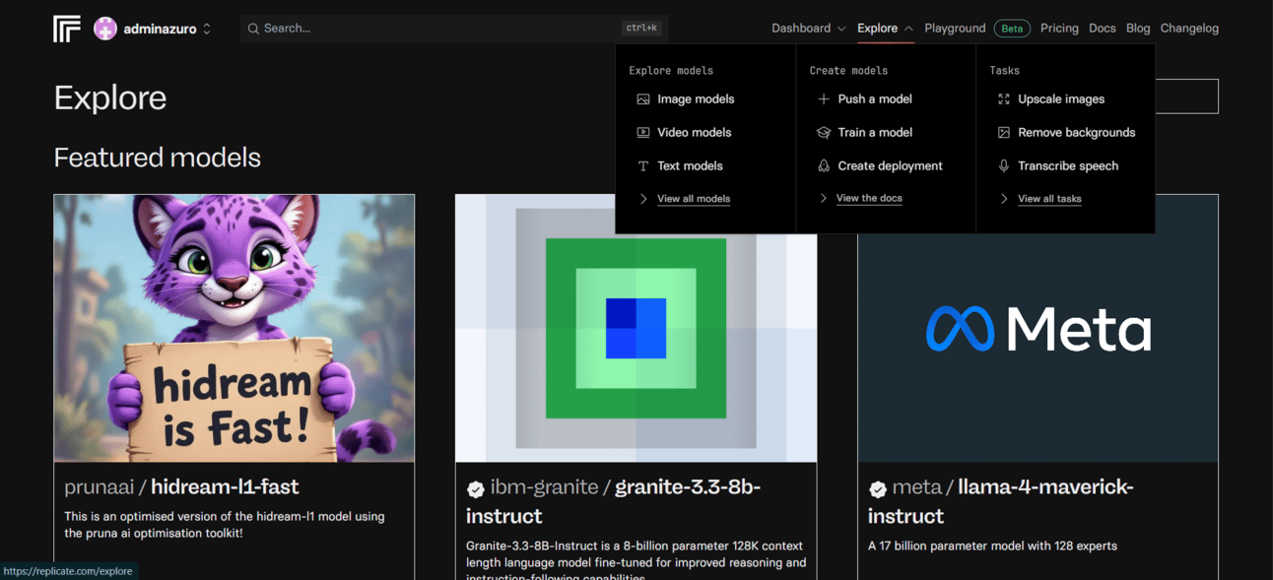Expand the Dashboard menu
Image resolution: width=1273 pixels, height=580 pixels.
[x=808, y=29]
